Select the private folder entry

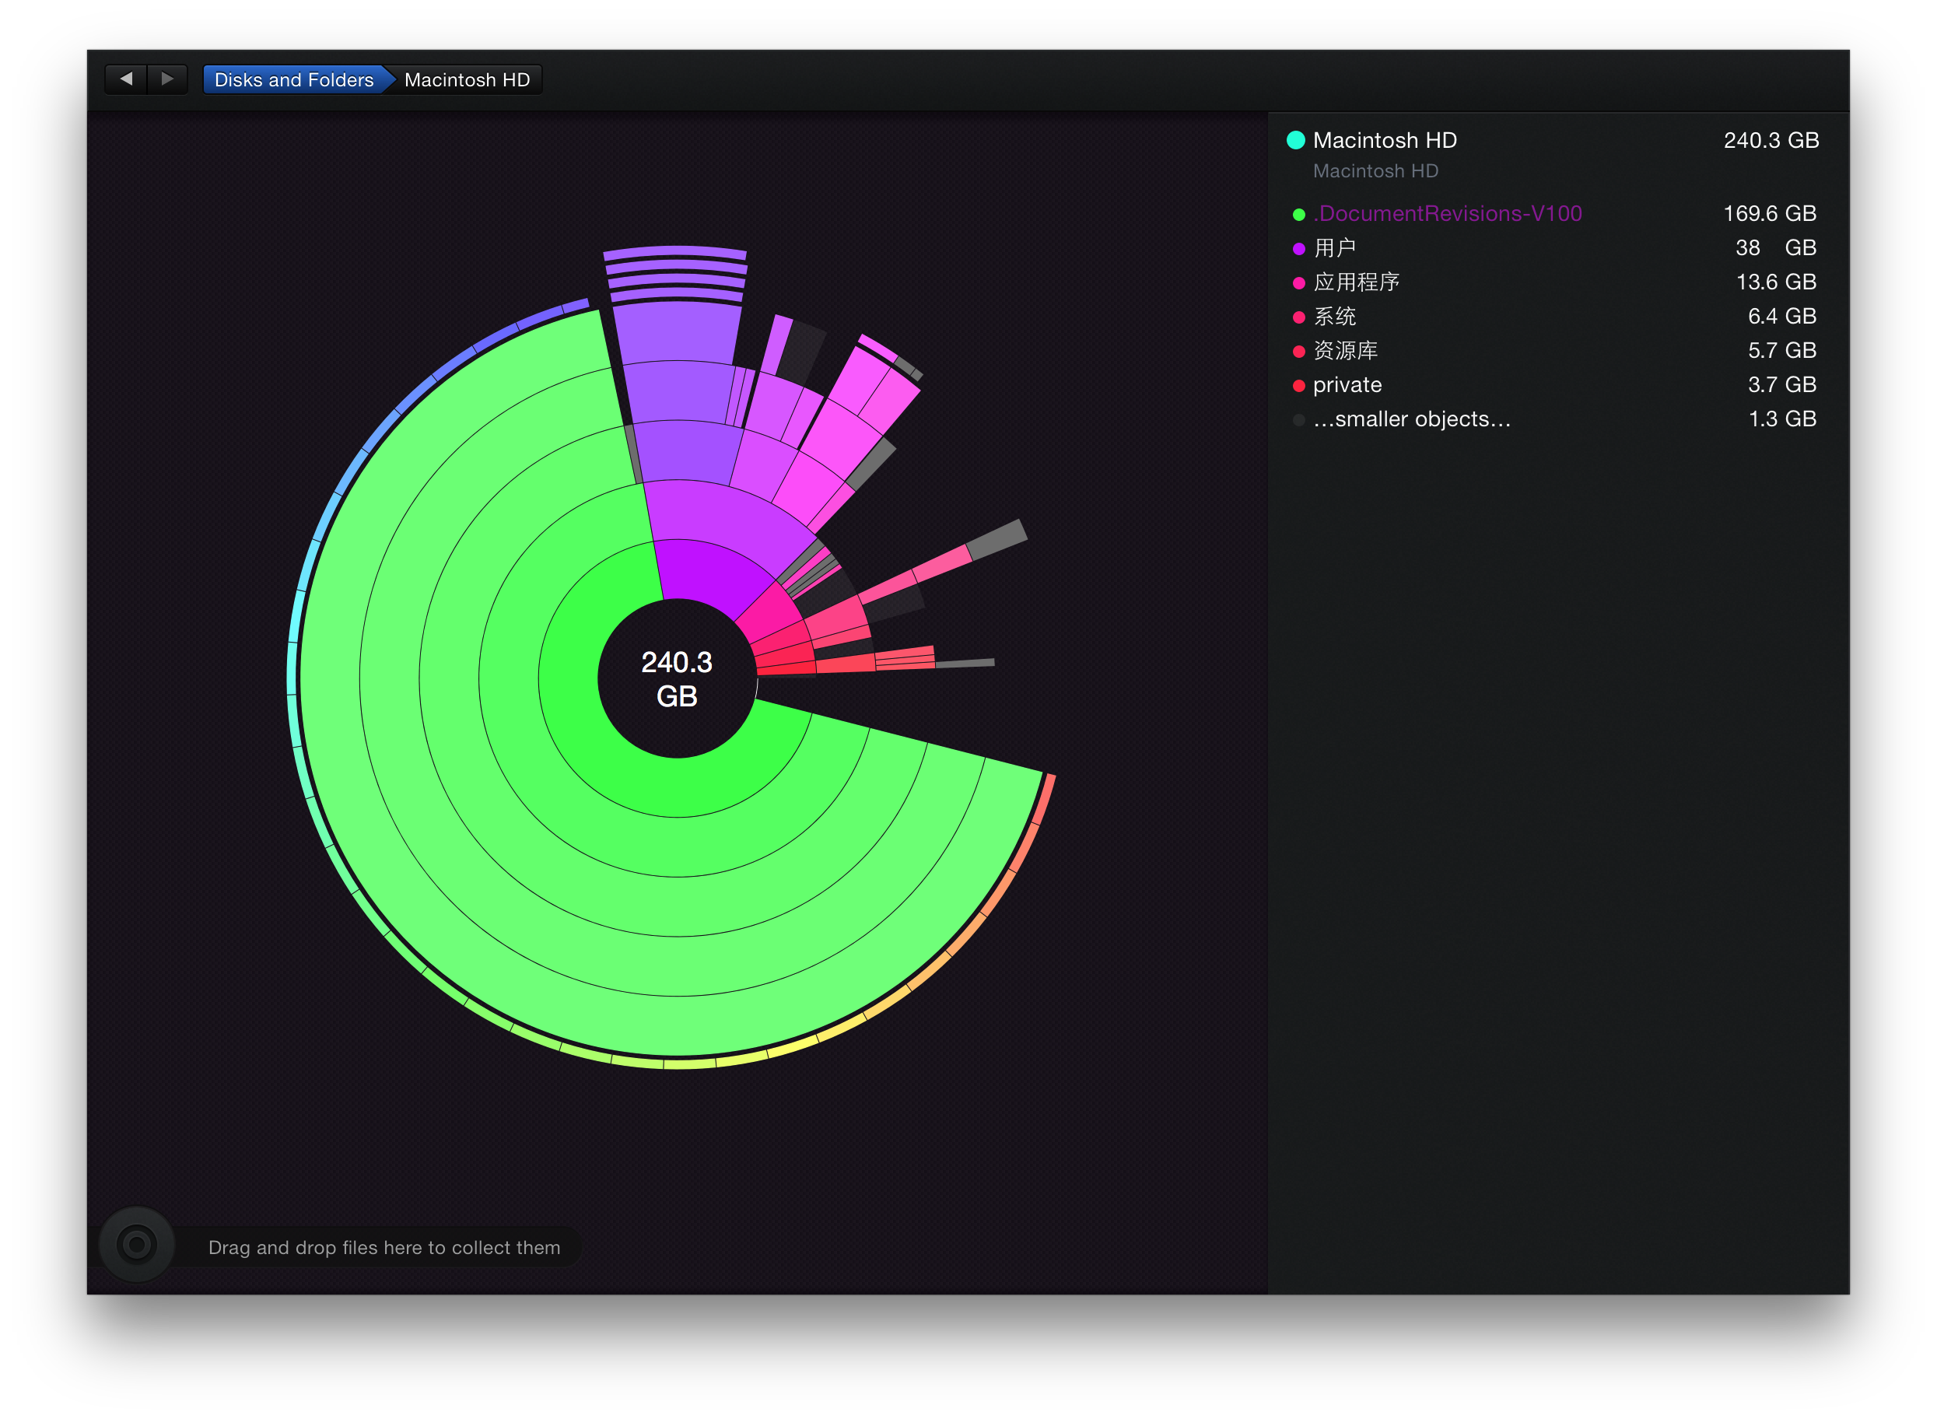1347,385
